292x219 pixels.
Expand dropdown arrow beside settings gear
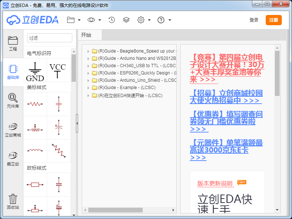149,20
